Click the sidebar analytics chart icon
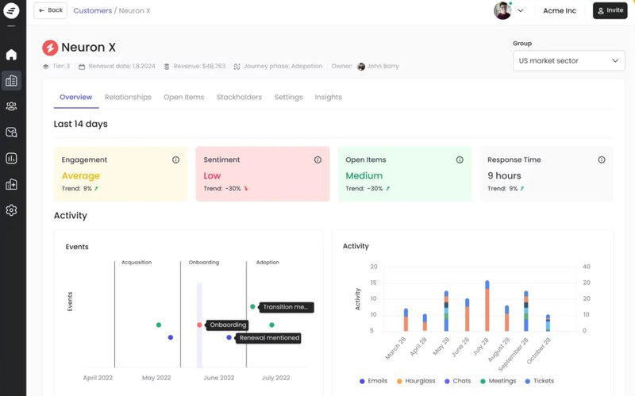The height and width of the screenshot is (396, 635). pos(11,158)
